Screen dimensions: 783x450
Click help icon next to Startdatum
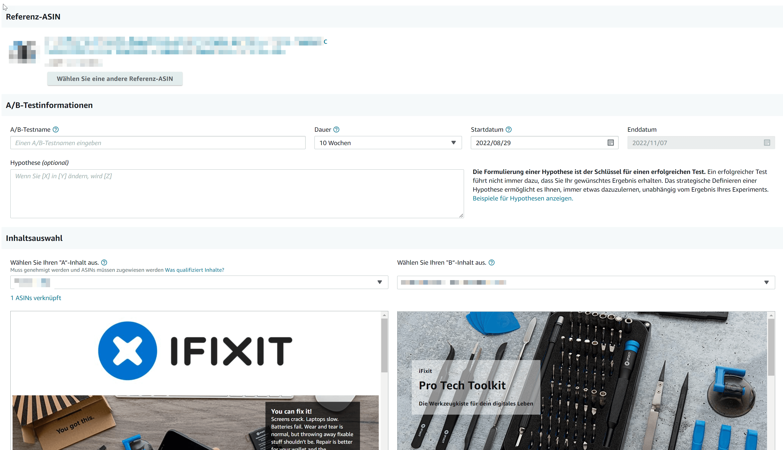509,129
